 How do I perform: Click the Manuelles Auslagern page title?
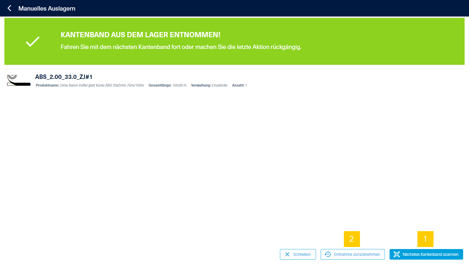[47, 9]
